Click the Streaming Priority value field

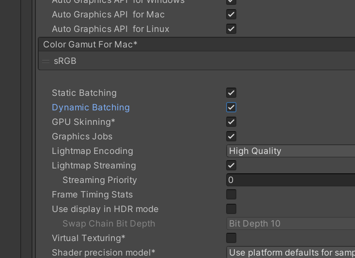pos(291,180)
